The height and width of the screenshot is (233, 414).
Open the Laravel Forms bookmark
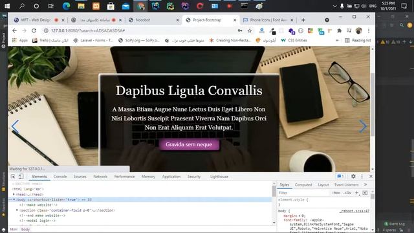(x=93, y=40)
